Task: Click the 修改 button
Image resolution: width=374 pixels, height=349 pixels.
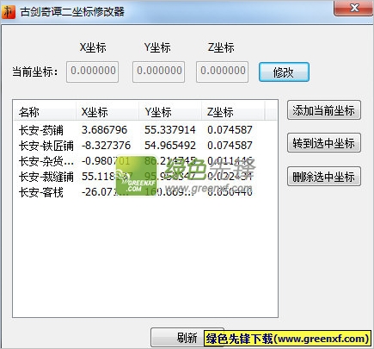Action: (284, 72)
